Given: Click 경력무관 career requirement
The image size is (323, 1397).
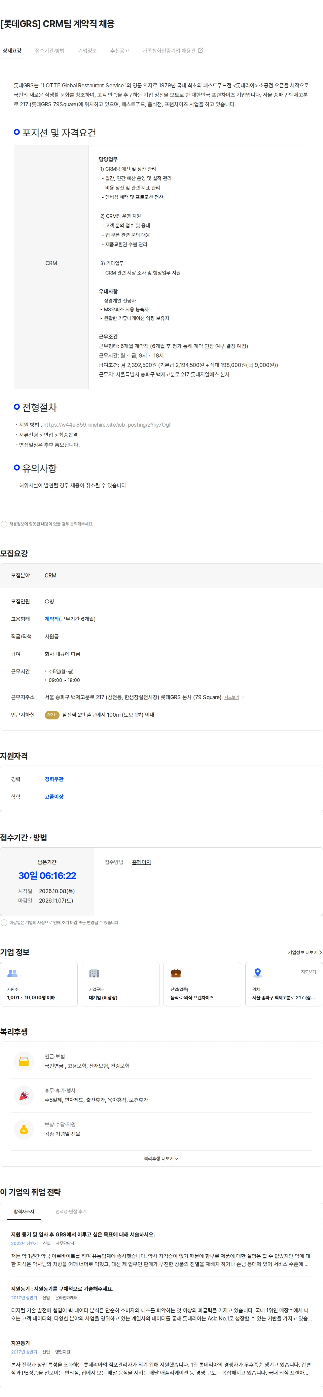Looking at the screenshot, I should pyautogui.click(x=54, y=779).
